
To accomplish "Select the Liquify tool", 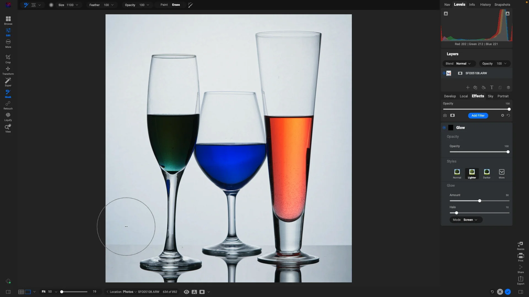I will click(8, 117).
